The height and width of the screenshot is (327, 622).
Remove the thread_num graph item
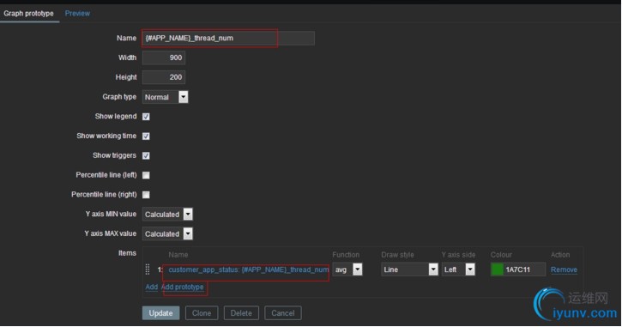[564, 269]
